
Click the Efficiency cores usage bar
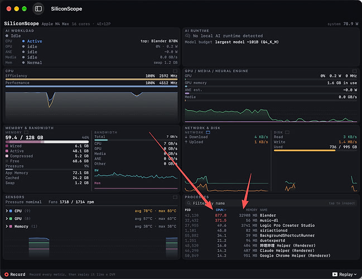click(x=91, y=79)
